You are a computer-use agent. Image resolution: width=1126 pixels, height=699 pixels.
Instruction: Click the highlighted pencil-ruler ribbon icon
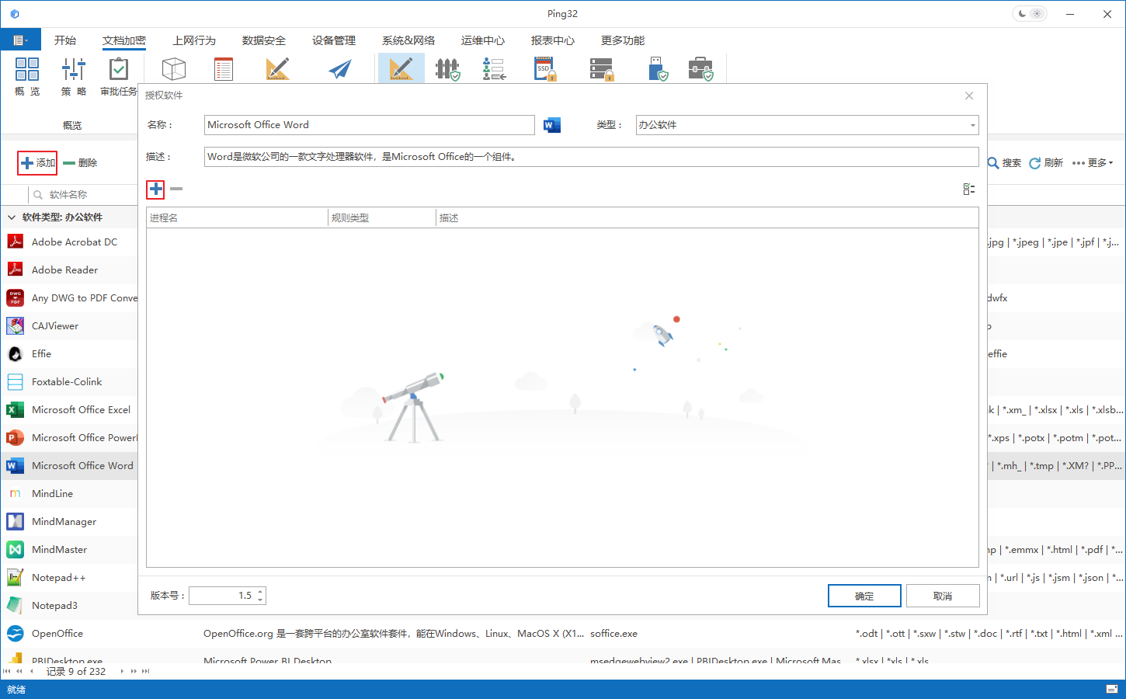coord(401,69)
